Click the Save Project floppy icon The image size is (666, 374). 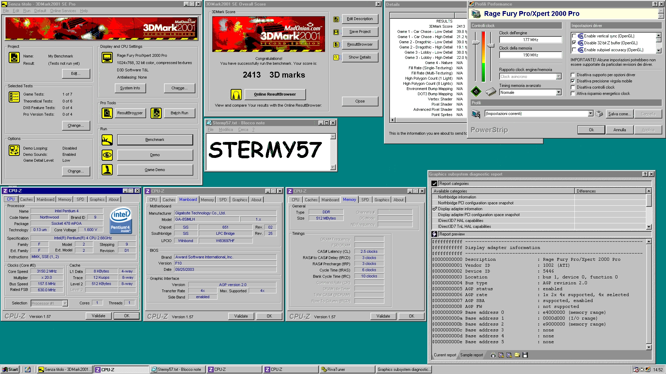336,32
